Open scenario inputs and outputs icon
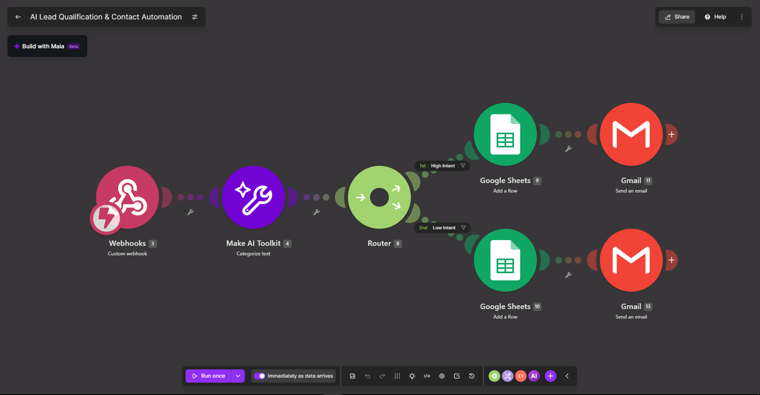760x395 pixels. [x=427, y=376]
